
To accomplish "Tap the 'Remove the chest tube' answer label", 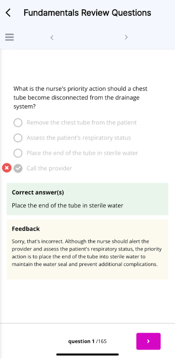I will pyautogui.click(x=81, y=123).
